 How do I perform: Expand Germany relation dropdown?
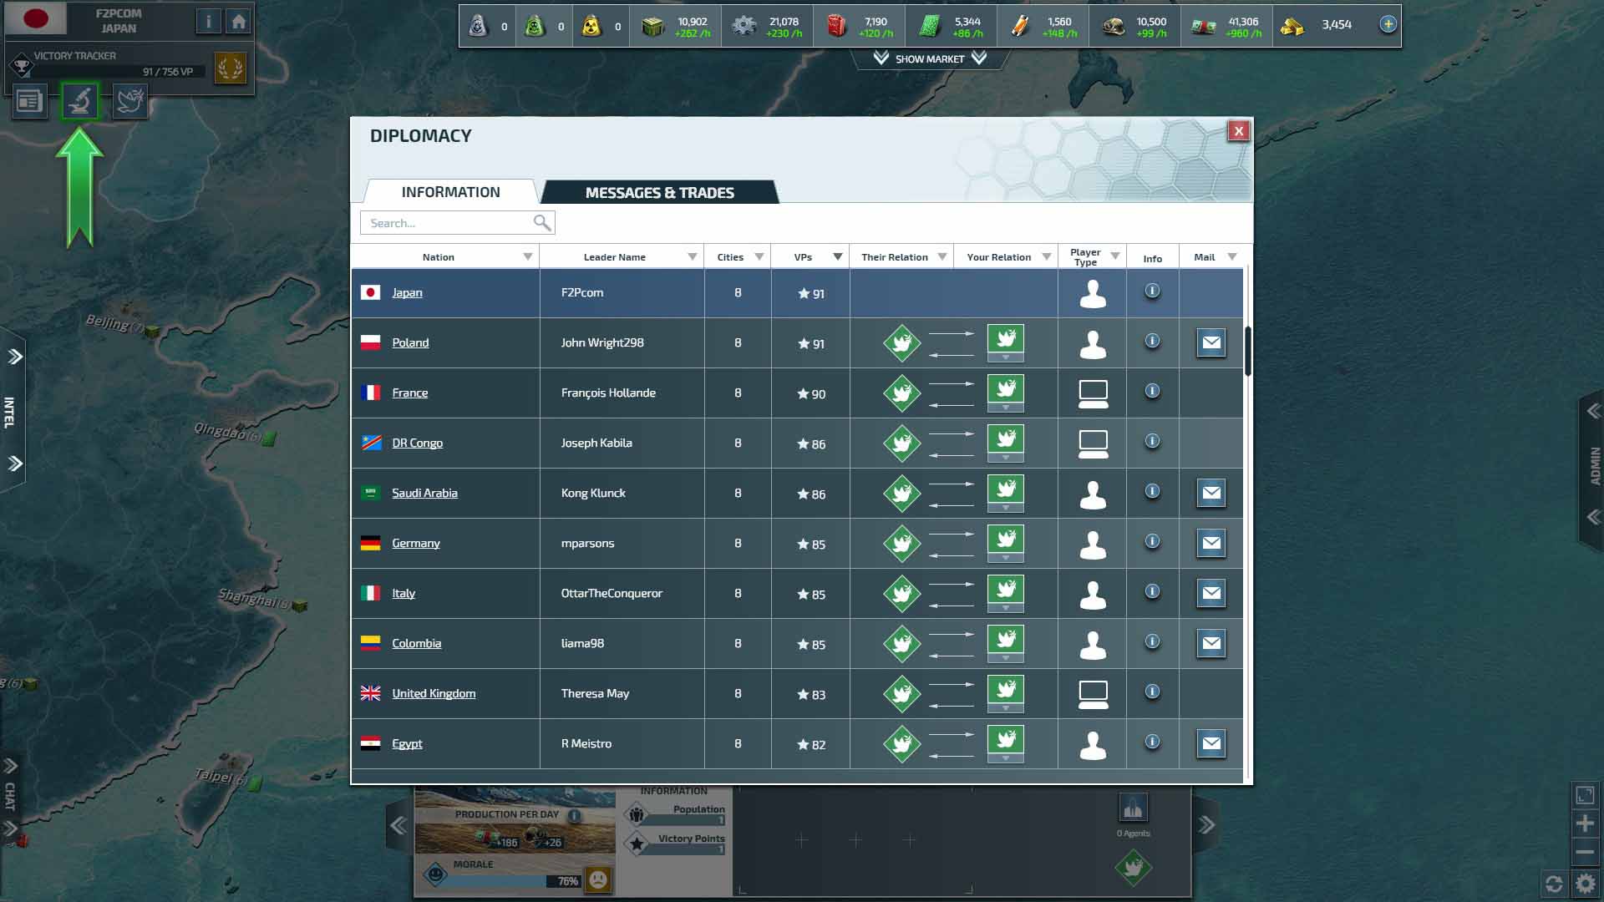[1006, 558]
